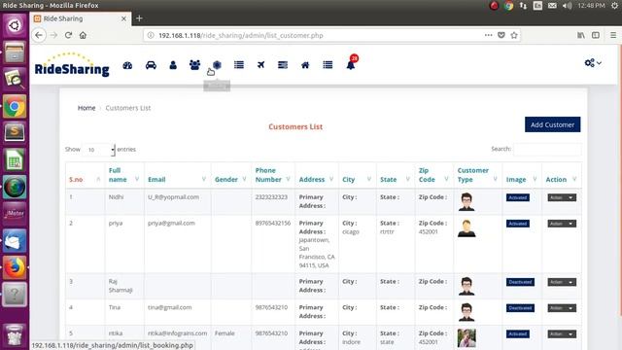Viewport: 622px width, 350px height.
Task: Open the Pocket save icon
Action: point(501,35)
